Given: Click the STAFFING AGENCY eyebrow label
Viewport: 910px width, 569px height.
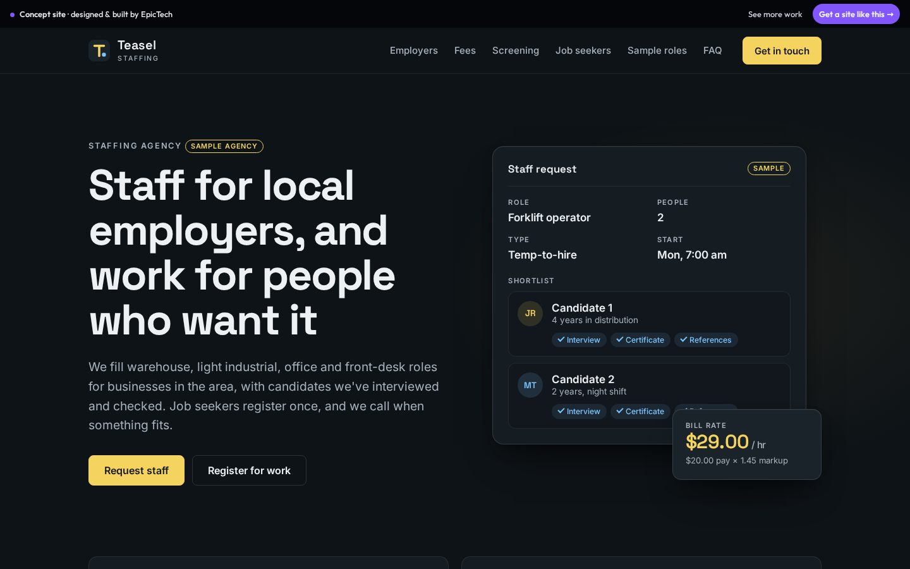Looking at the screenshot, I should (x=135, y=146).
